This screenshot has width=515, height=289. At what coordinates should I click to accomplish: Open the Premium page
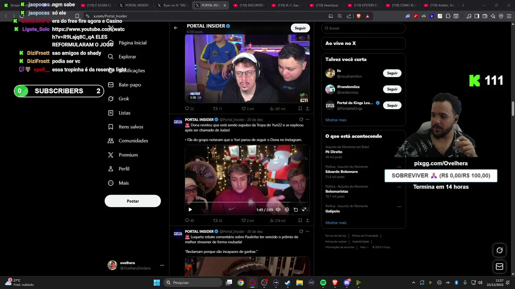pos(123,155)
